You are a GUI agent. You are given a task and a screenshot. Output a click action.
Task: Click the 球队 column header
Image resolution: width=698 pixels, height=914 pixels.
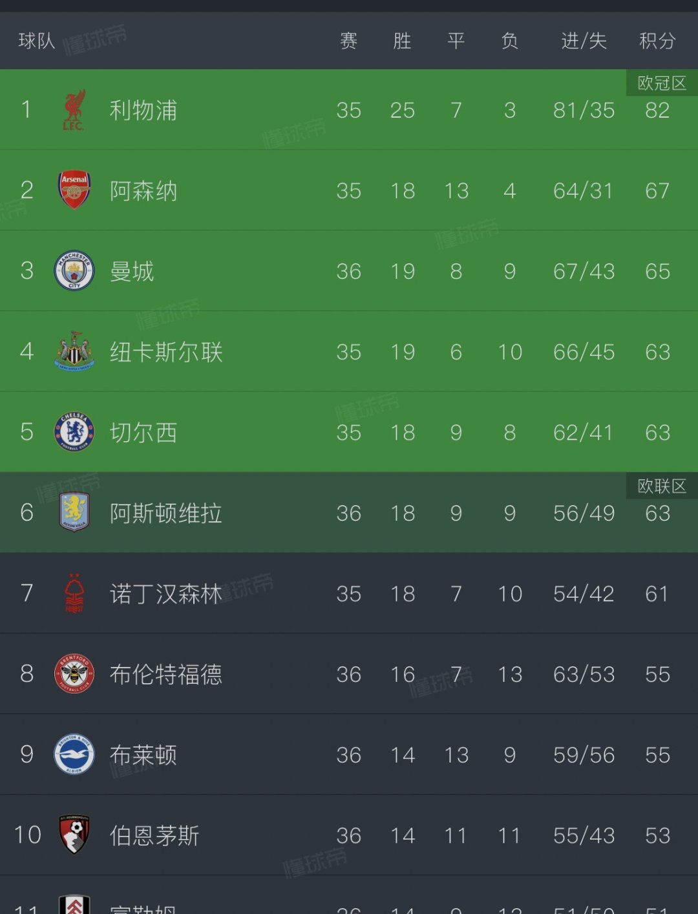[37, 41]
